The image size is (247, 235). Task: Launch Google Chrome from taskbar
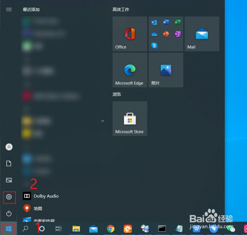111,229
